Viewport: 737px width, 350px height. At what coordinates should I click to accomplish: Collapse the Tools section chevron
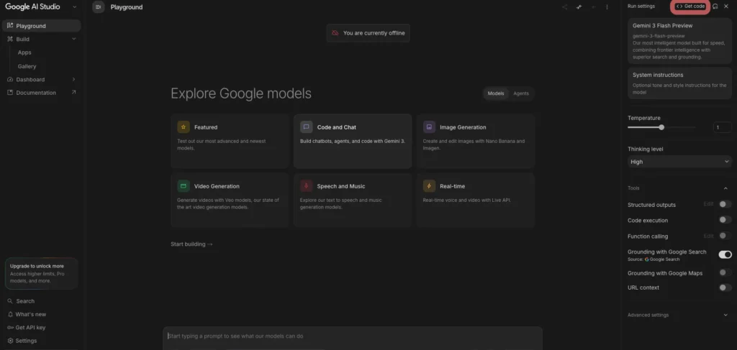pos(725,188)
